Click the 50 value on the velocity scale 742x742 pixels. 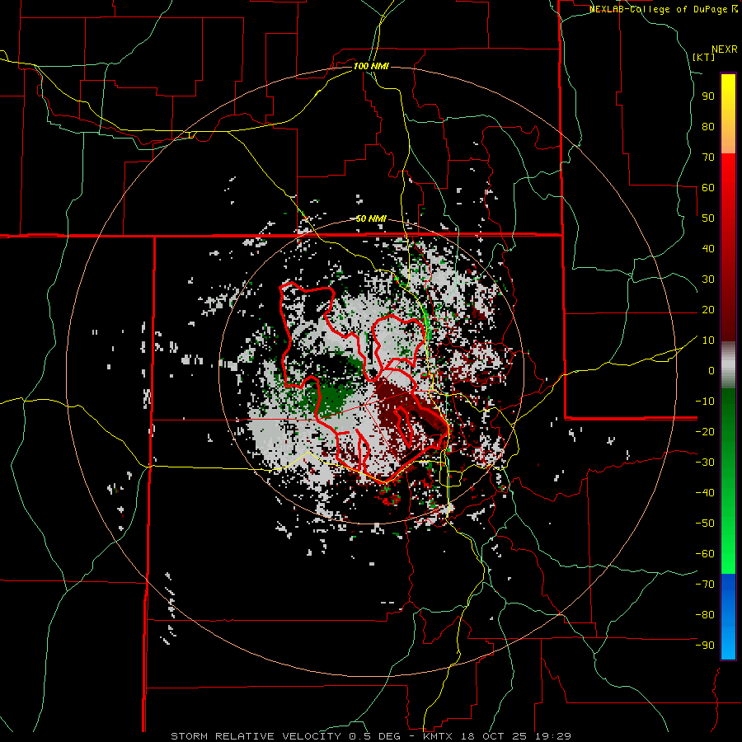click(x=708, y=218)
